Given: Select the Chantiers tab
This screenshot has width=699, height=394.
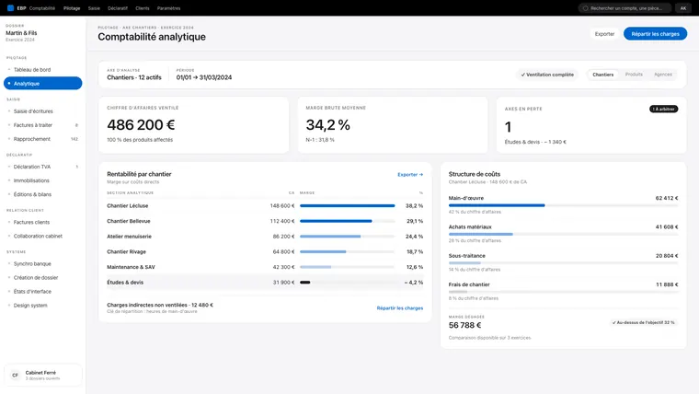Looking at the screenshot, I should pyautogui.click(x=602, y=75).
